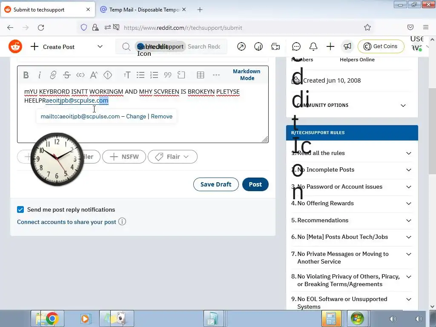Image resolution: width=436 pixels, height=327 pixels.
Task: Open Firefox application menu
Action: pyautogui.click(x=426, y=27)
